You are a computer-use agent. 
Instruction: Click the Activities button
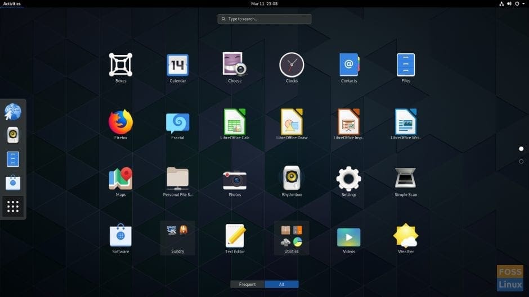click(x=12, y=4)
